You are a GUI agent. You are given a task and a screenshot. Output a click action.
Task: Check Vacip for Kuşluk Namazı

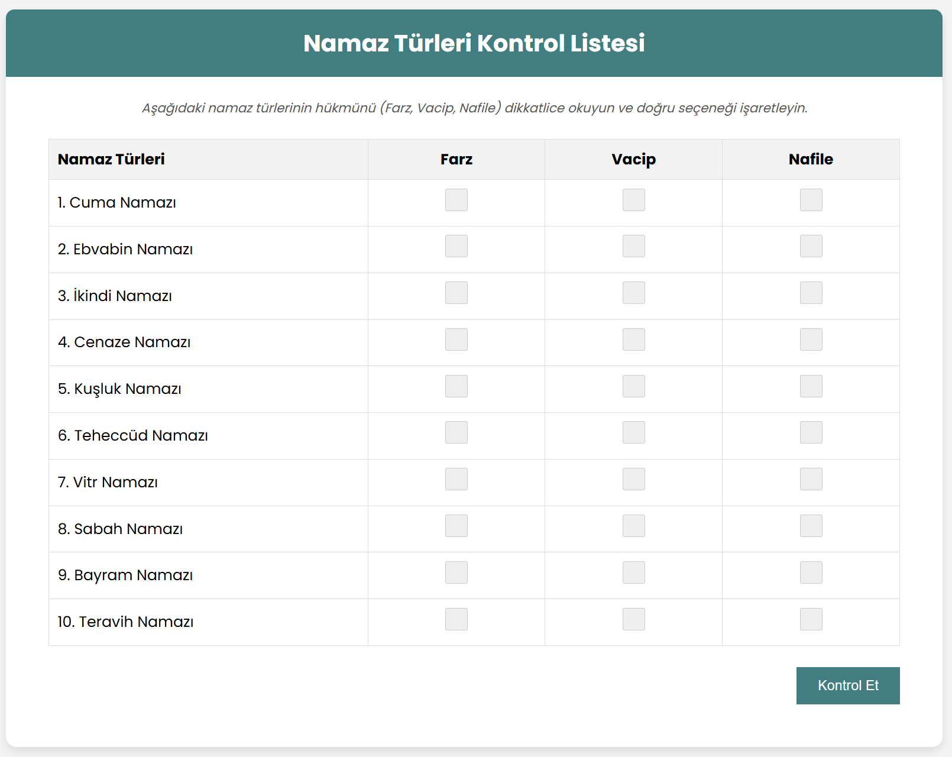tap(634, 386)
